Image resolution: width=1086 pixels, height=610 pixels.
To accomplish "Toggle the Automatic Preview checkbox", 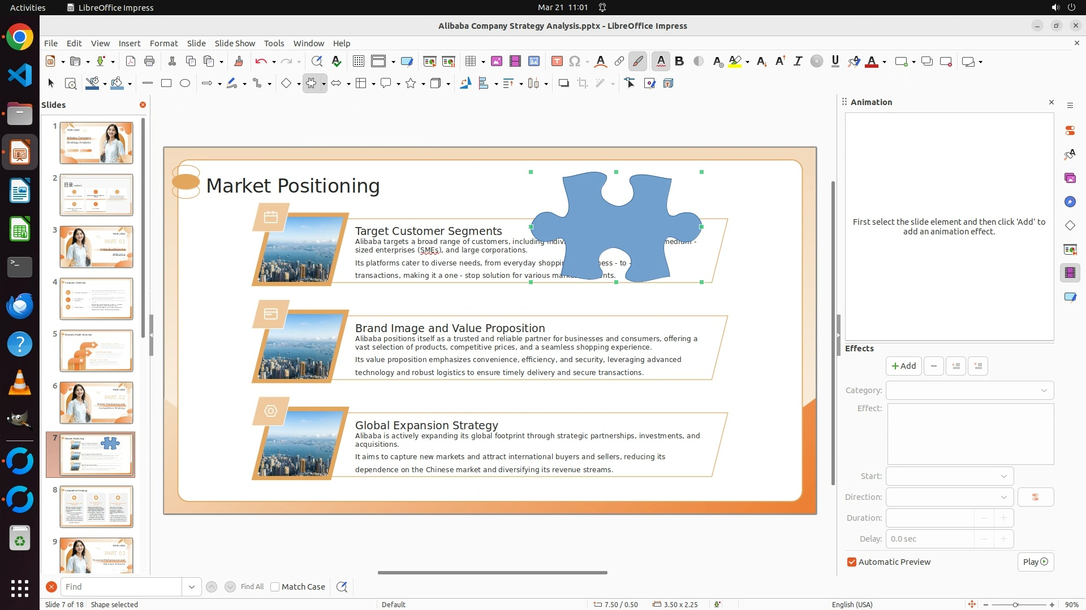I will click(x=852, y=562).
